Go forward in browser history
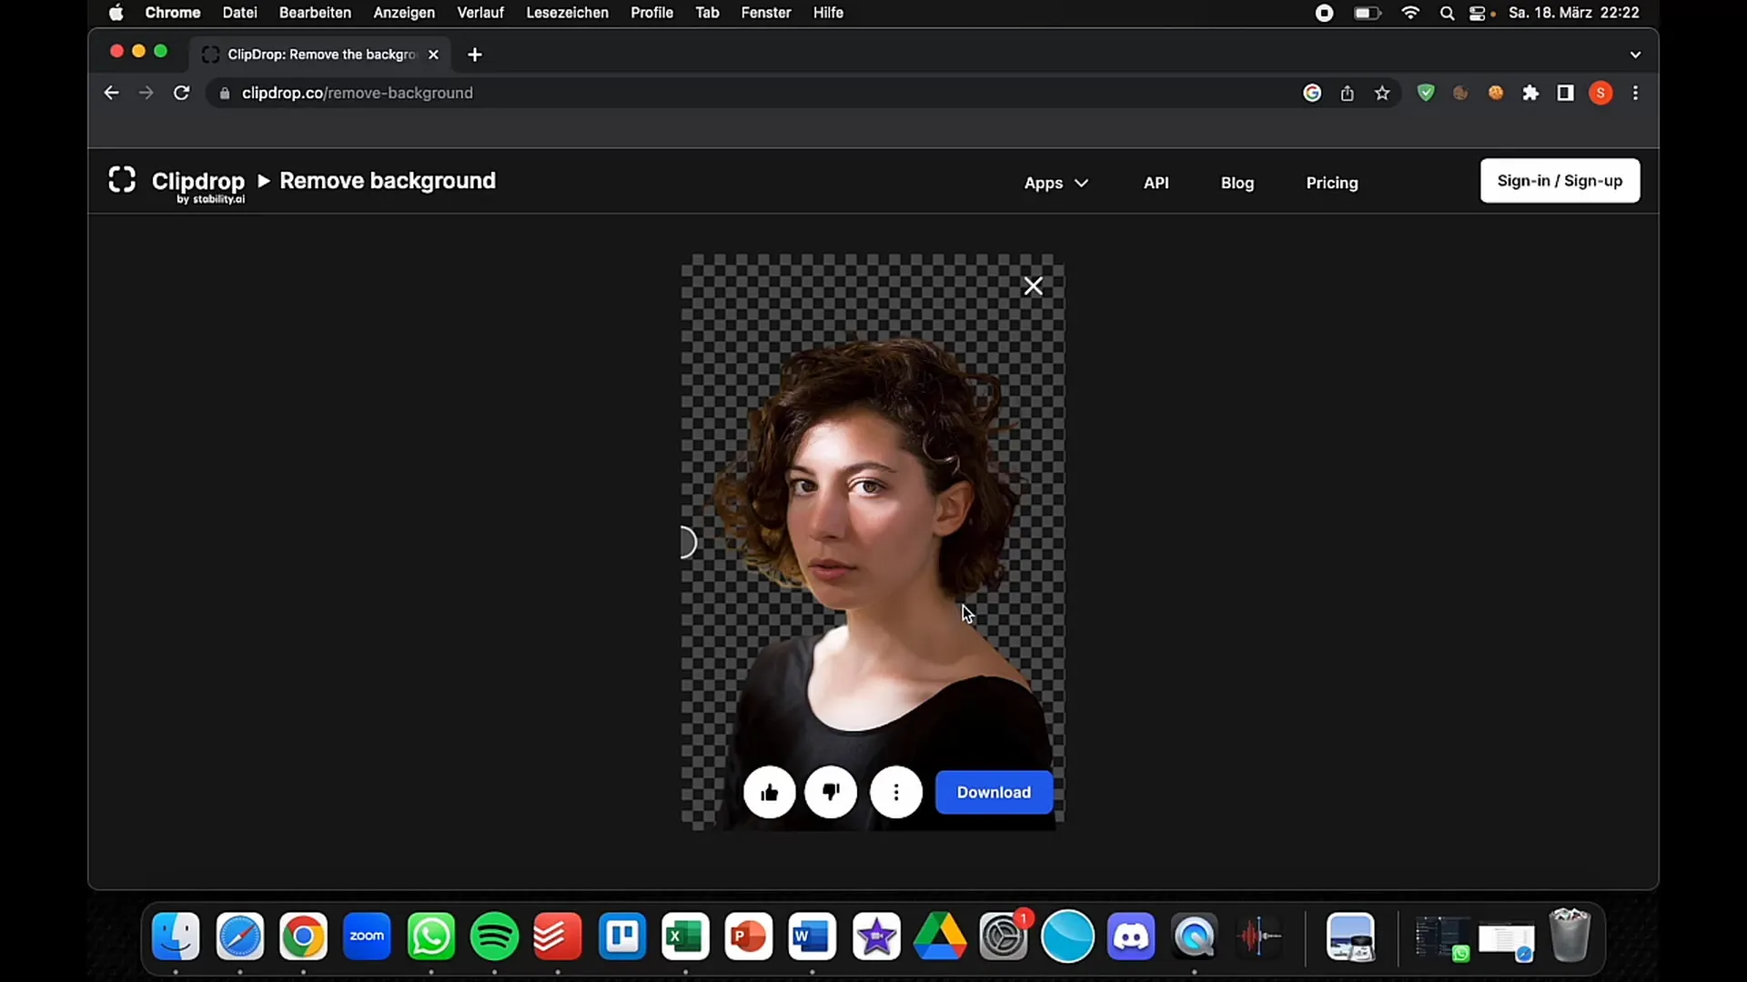This screenshot has height=982, width=1747. tap(146, 93)
